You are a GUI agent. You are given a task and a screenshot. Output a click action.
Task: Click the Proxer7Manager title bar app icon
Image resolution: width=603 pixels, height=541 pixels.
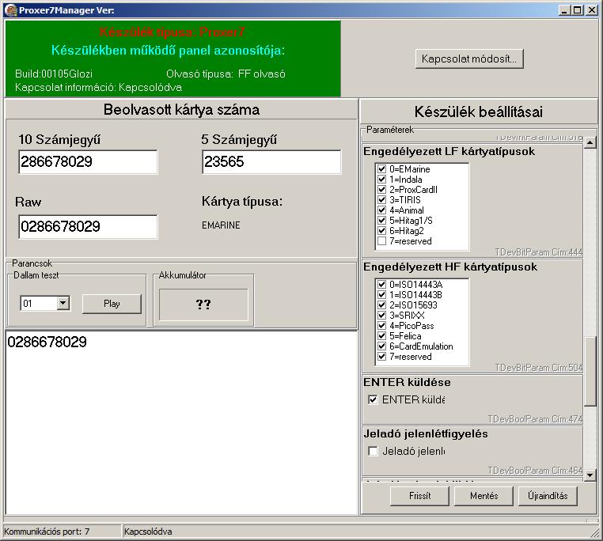11,10
